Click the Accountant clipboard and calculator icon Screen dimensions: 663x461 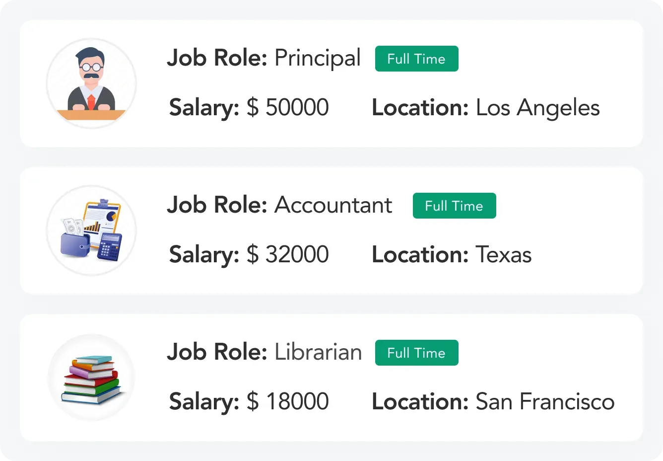tap(91, 230)
